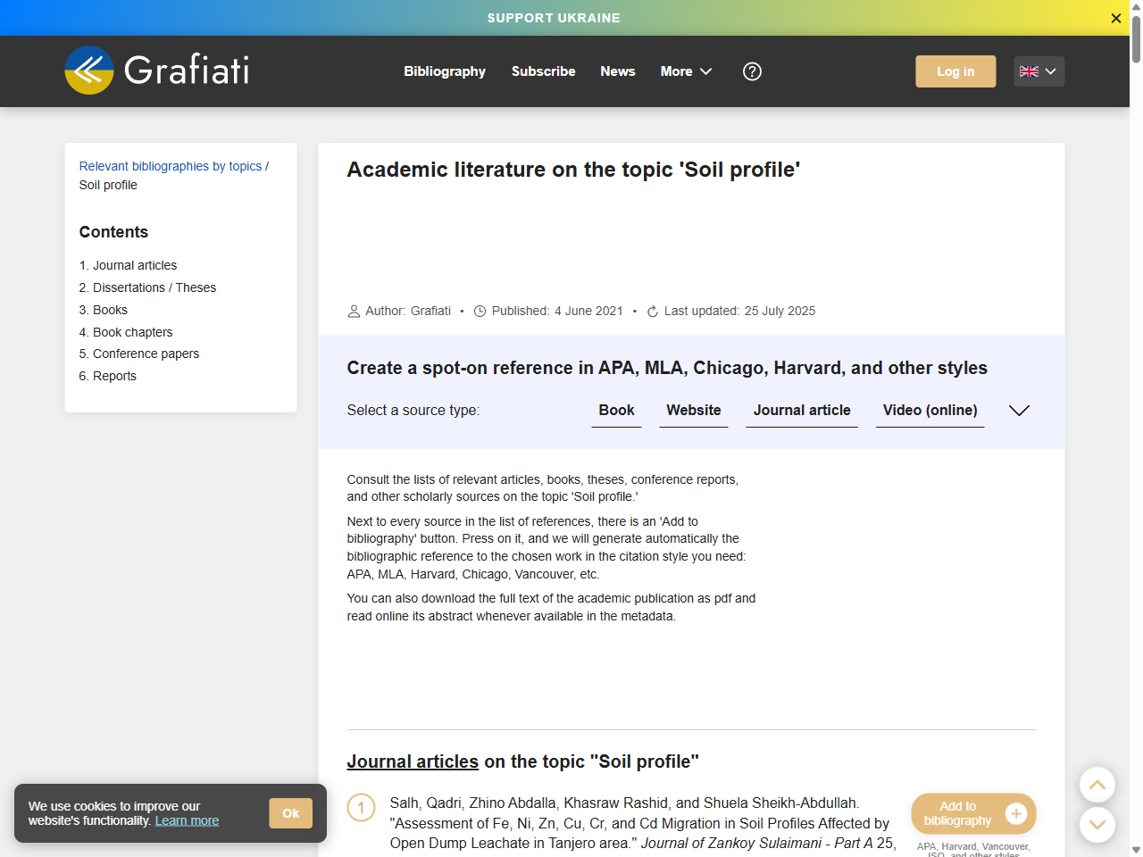Image resolution: width=1143 pixels, height=857 pixels.
Task: Click the published date clock icon
Action: pos(480,311)
